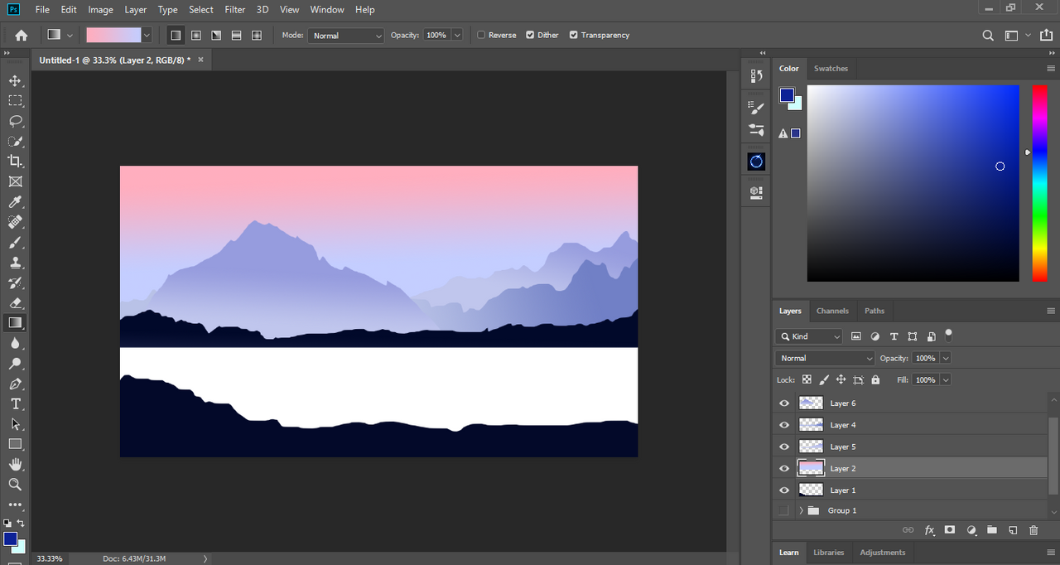Hide Layer 6 using its eye icon

click(x=784, y=403)
